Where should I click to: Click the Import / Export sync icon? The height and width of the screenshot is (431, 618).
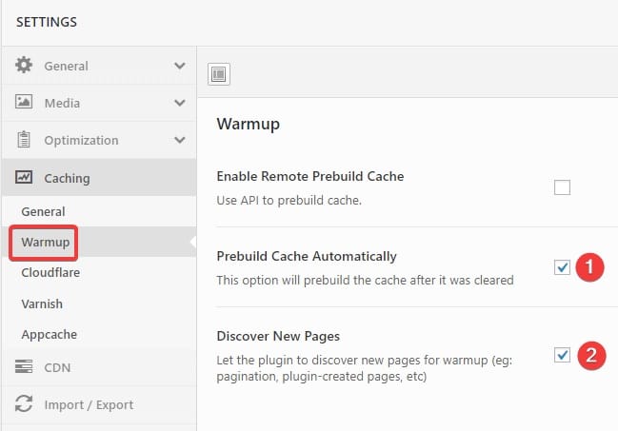pos(24,404)
